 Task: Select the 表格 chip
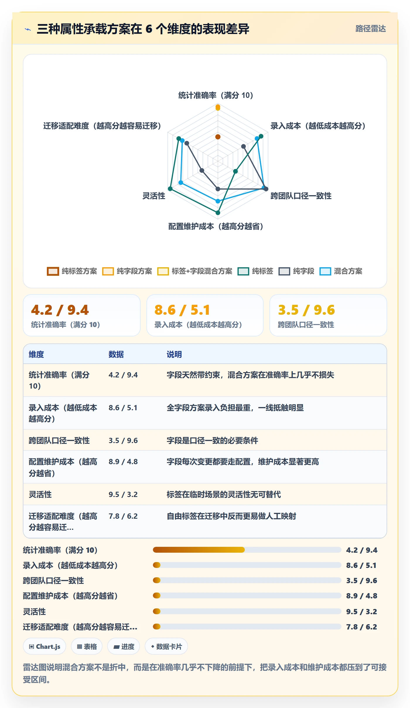[87, 646]
